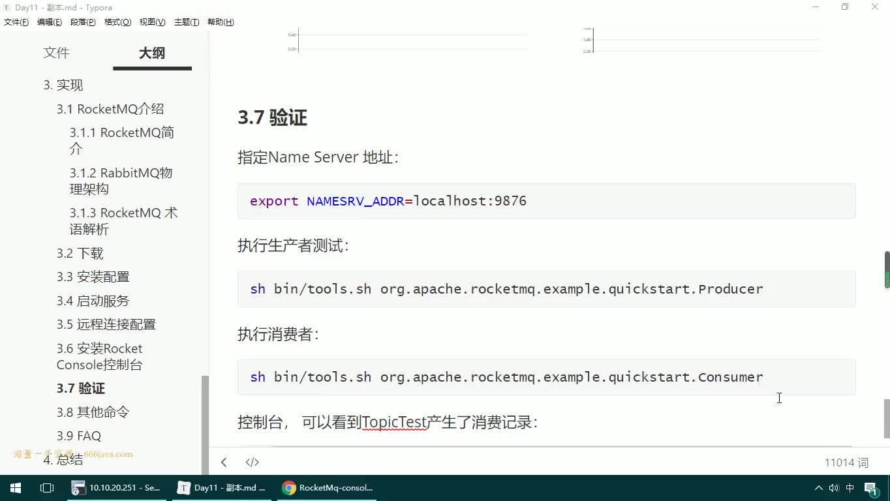The image size is (890, 501).
Task: Jump to outline item 3. 实现
Action: click(x=63, y=85)
